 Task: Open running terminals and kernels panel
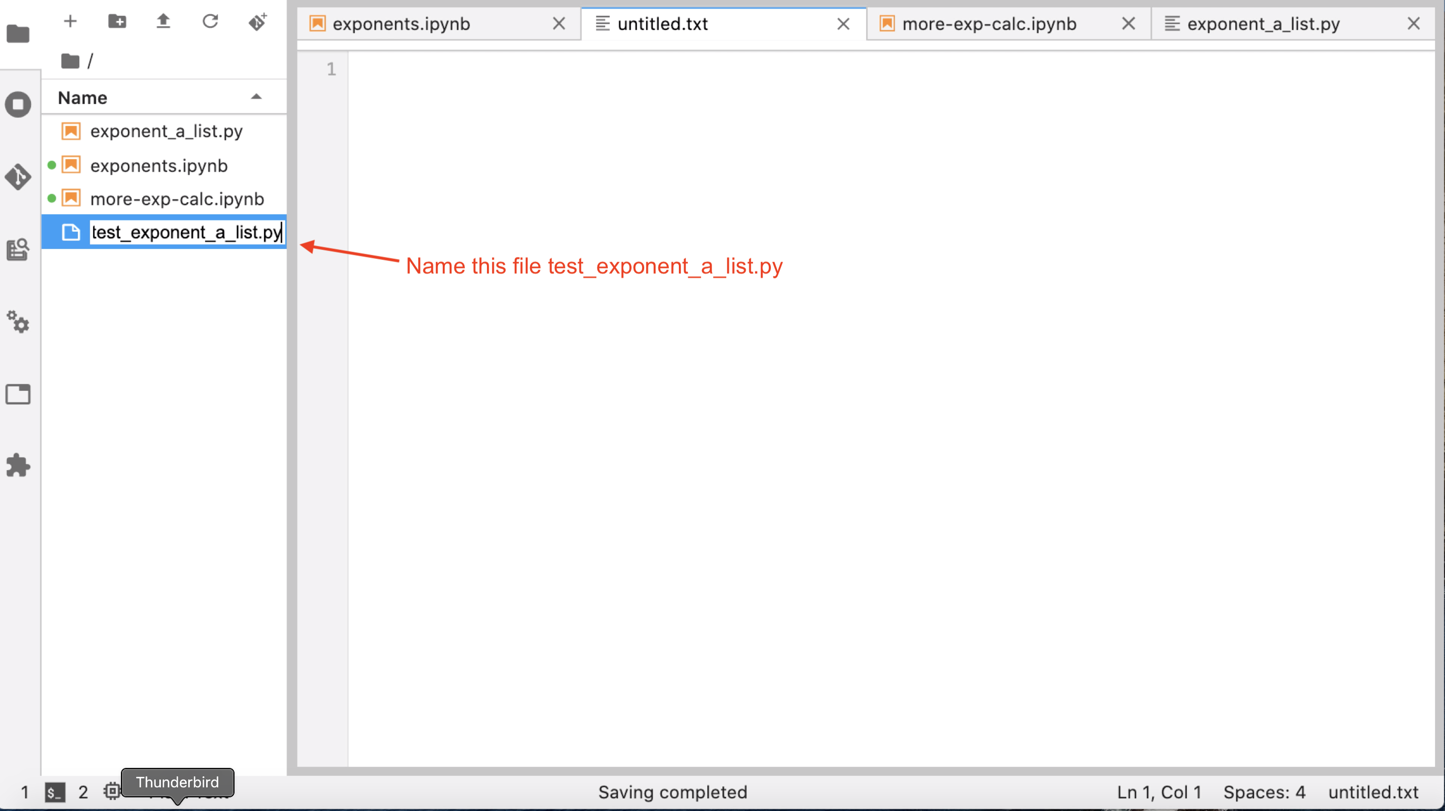pos(18,105)
